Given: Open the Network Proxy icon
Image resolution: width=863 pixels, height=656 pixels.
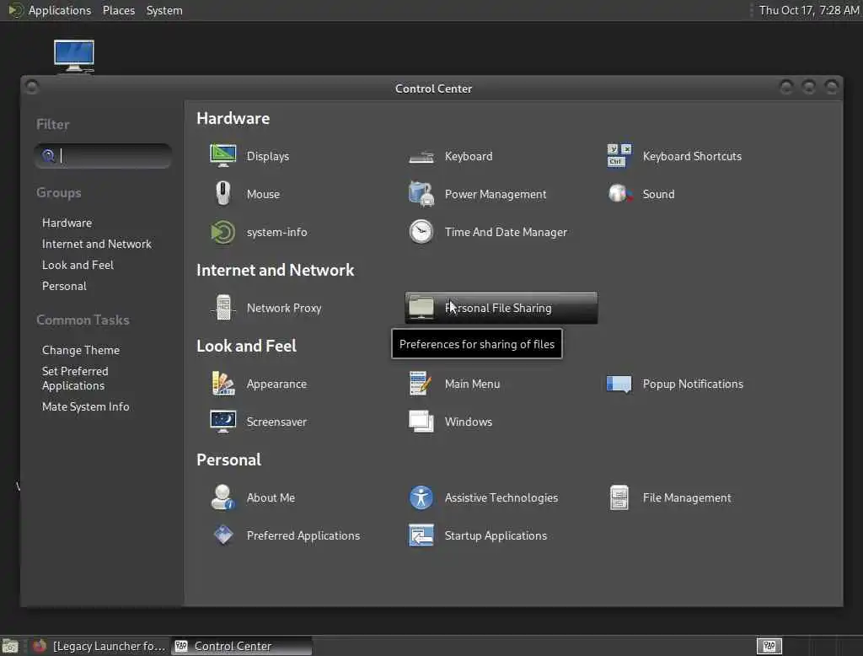Looking at the screenshot, I should pos(222,308).
